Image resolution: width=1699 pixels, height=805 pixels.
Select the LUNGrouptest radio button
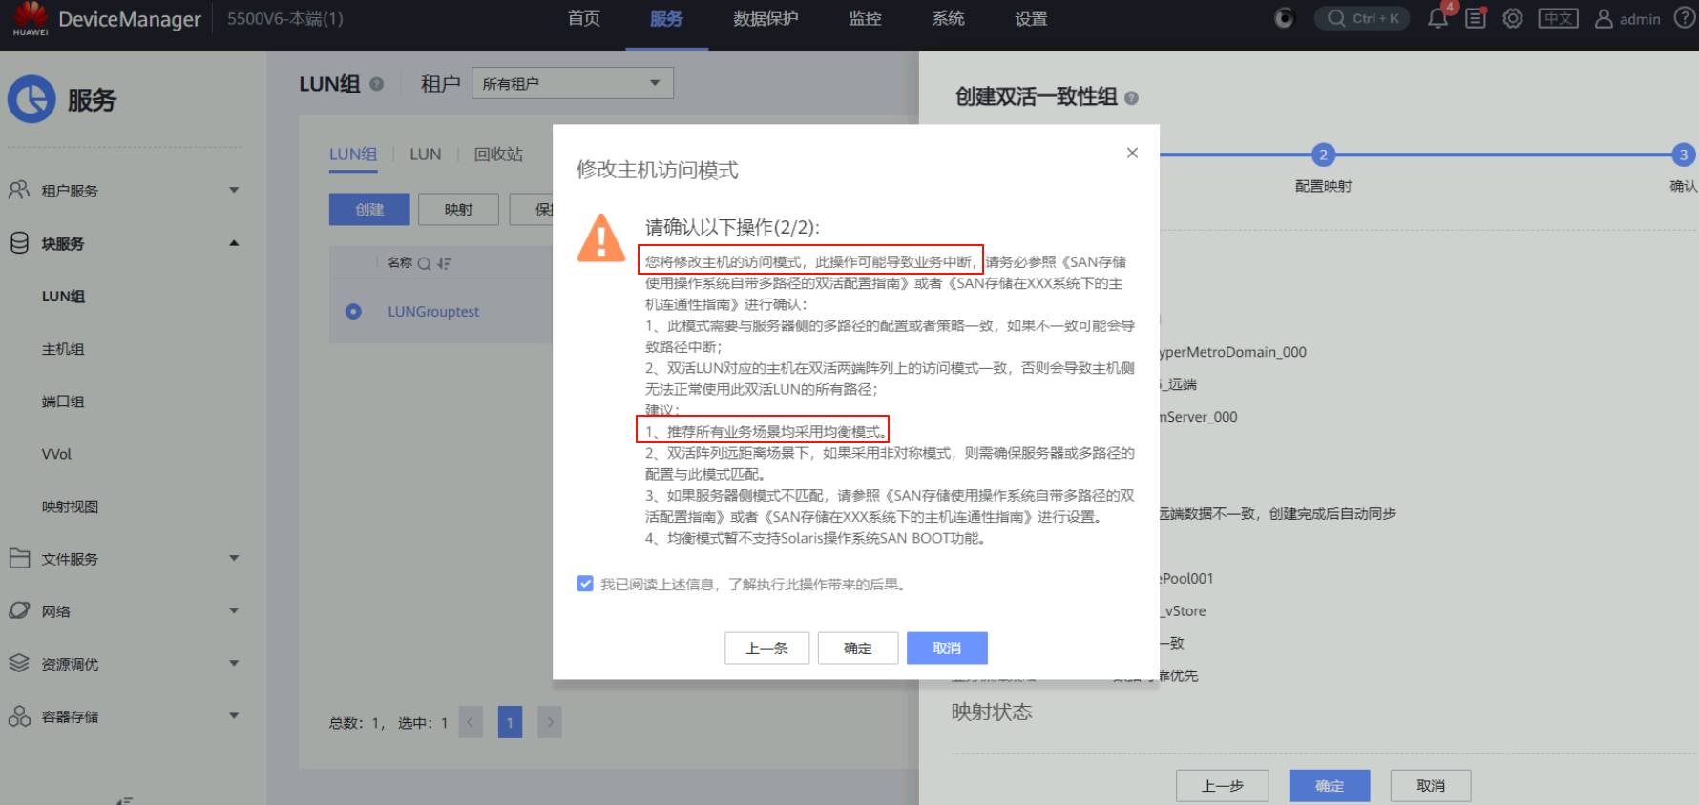[353, 312]
